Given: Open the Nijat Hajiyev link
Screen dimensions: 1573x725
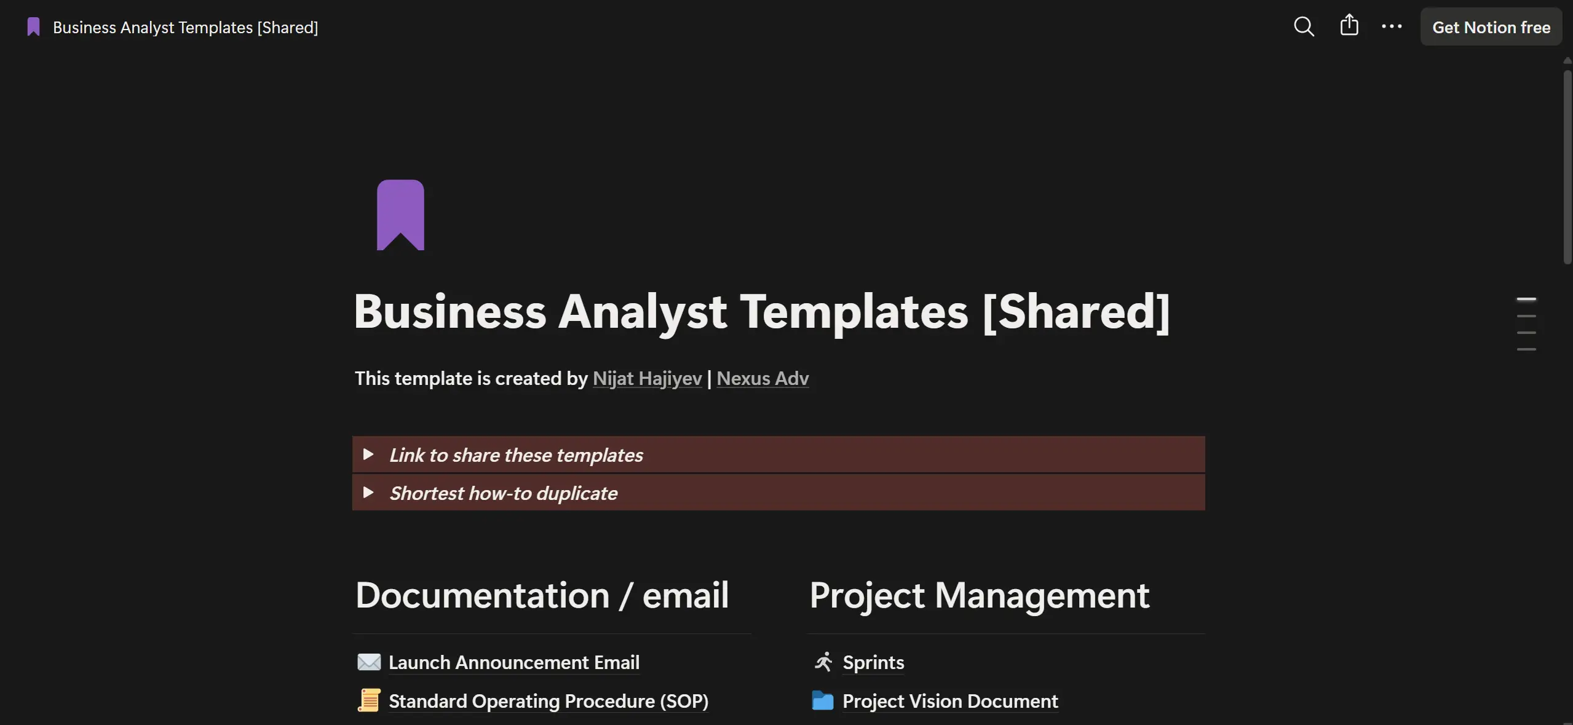Looking at the screenshot, I should (647, 378).
